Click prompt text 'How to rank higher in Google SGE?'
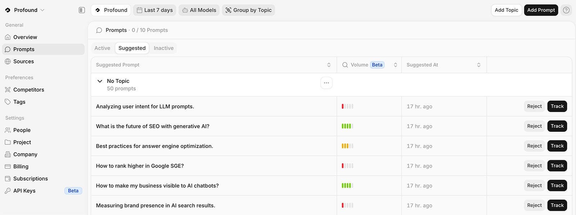The image size is (576, 215). coord(140,166)
